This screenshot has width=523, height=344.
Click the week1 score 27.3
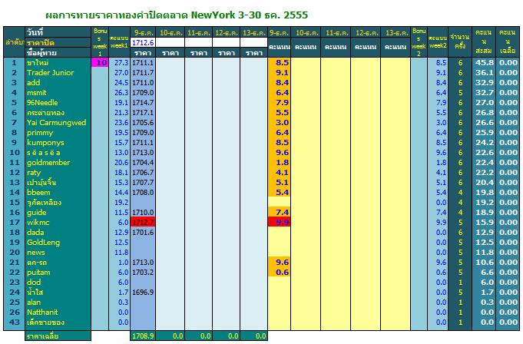point(121,62)
